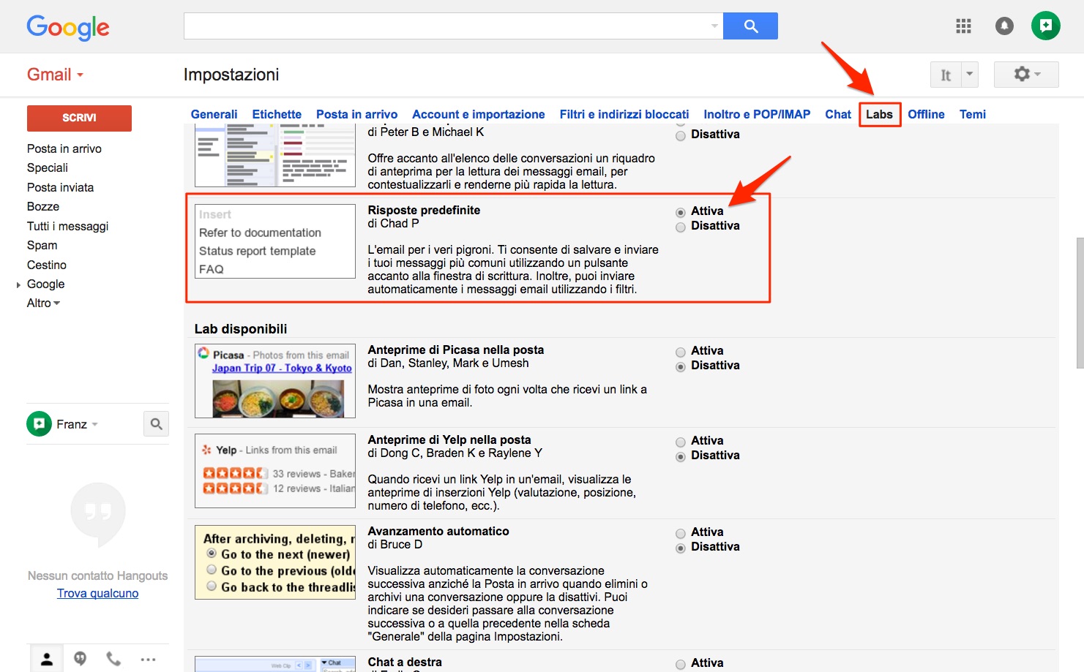Open Speciali in the sidebar
This screenshot has width=1084, height=672.
[x=48, y=167]
